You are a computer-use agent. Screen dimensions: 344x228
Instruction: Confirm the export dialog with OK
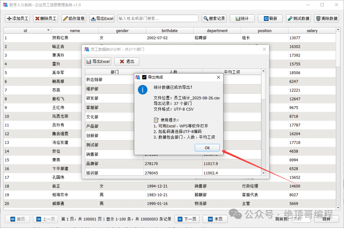[207, 148]
